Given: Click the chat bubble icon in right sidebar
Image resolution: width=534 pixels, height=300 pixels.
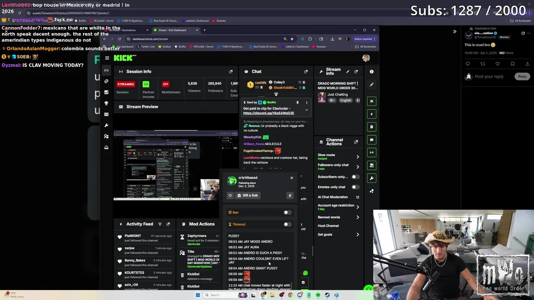Looking at the screenshot, I should [372, 140].
